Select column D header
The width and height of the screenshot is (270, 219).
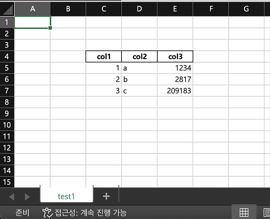(x=139, y=9)
